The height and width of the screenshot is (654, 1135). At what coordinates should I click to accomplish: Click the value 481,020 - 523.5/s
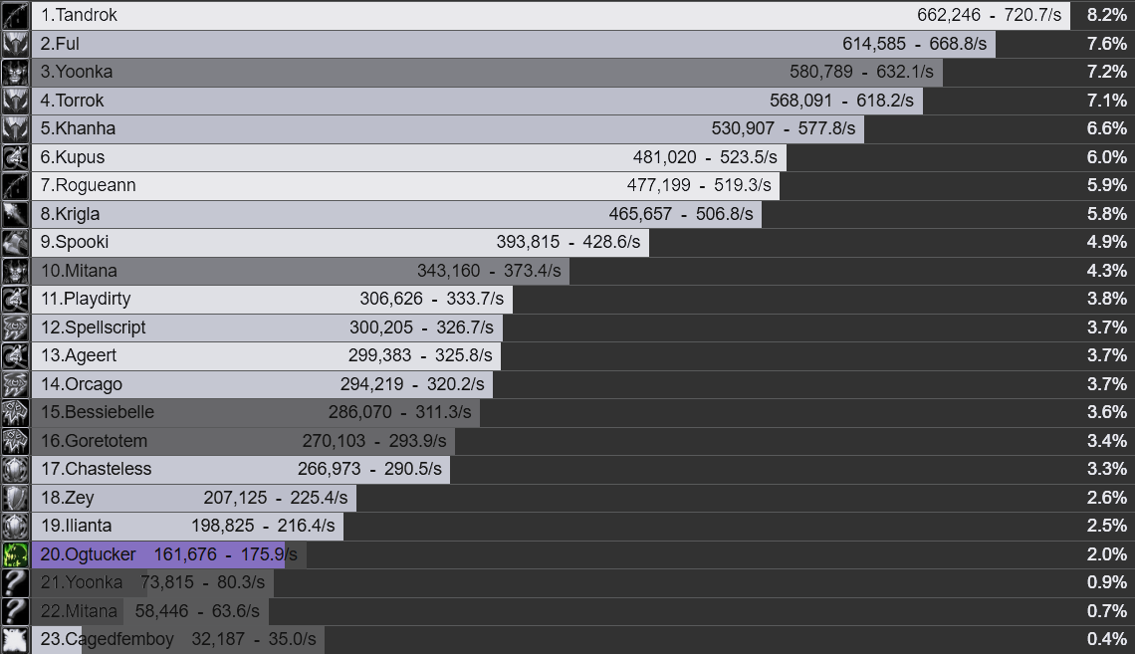[x=705, y=157]
